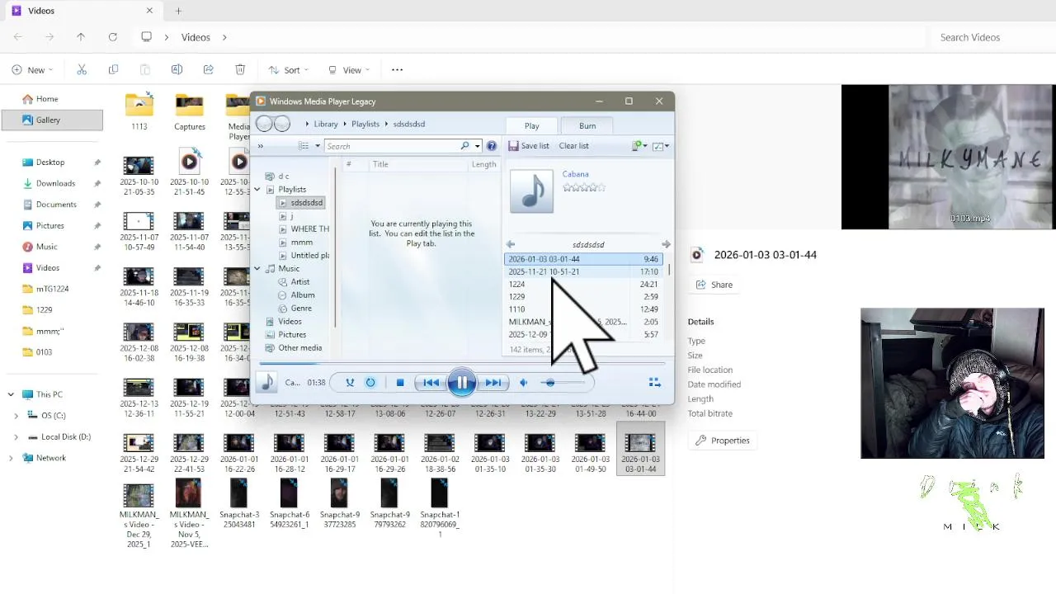Open Media Player list options dropdown
This screenshot has height=594, width=1056.
click(662, 146)
